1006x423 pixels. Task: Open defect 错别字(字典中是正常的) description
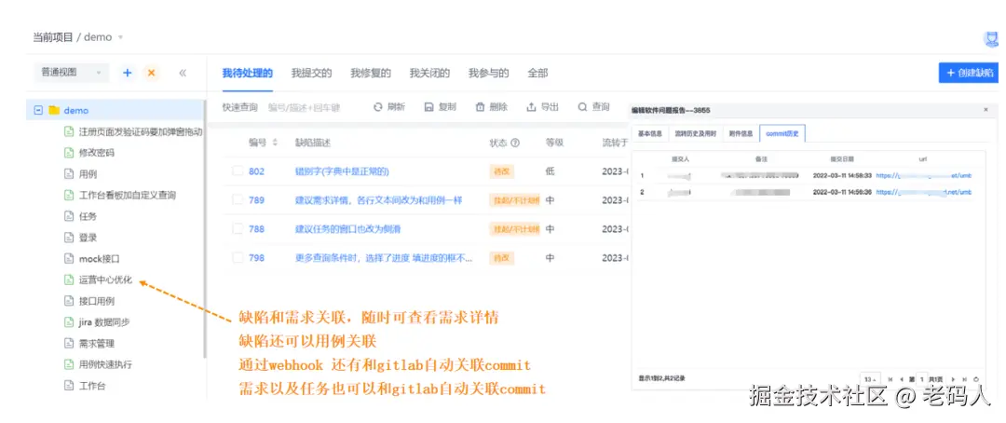[x=342, y=171]
